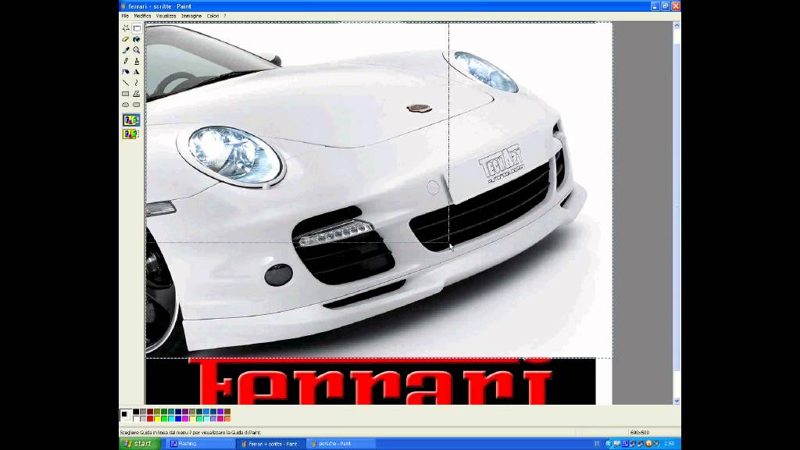Click the IT language indicator in taskbar
800x450 pixels.
coord(596,444)
